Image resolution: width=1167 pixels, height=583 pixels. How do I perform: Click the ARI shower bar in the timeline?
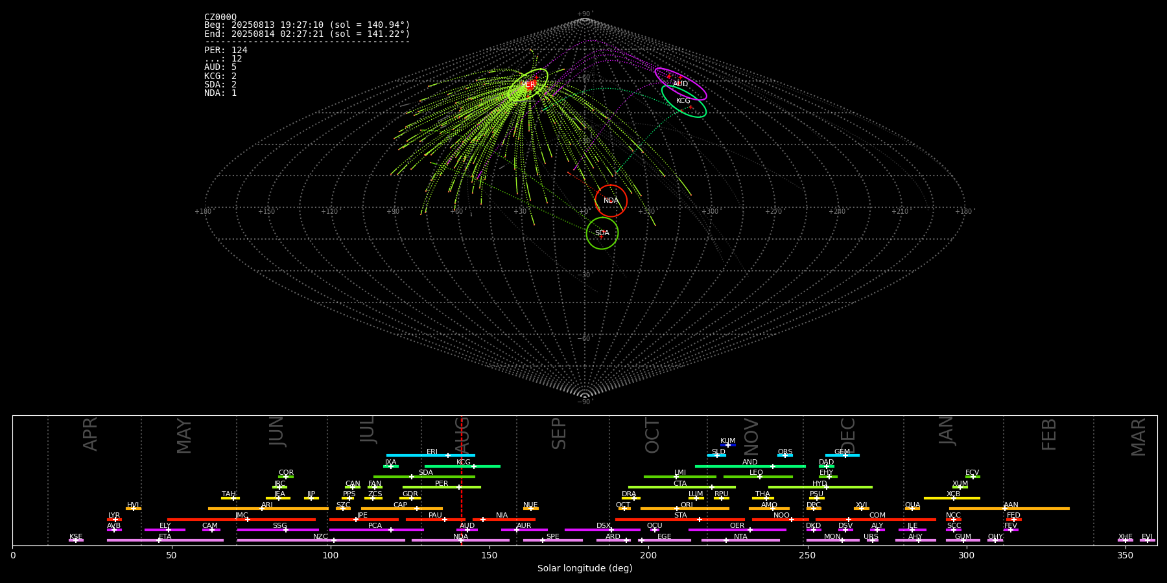pos(268,509)
